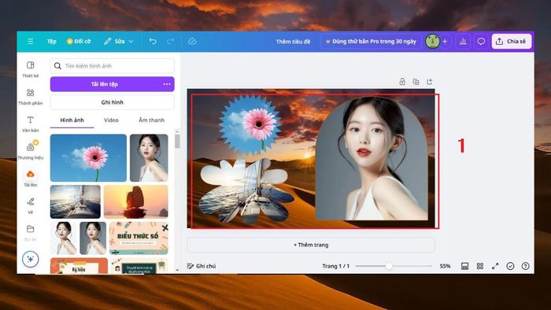The height and width of the screenshot is (310, 551).
Task: Expand the Sửa editing mode dropdown
Action: click(x=118, y=42)
